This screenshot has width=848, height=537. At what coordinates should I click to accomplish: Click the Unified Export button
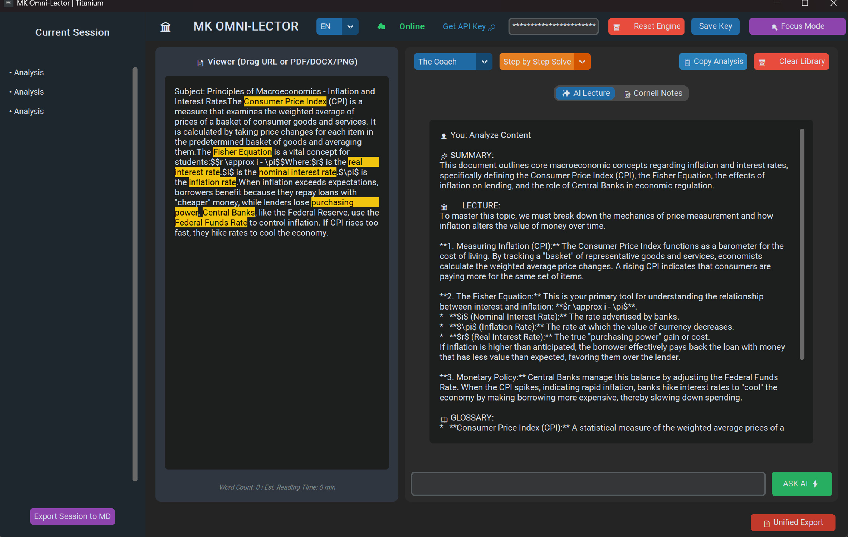(793, 522)
